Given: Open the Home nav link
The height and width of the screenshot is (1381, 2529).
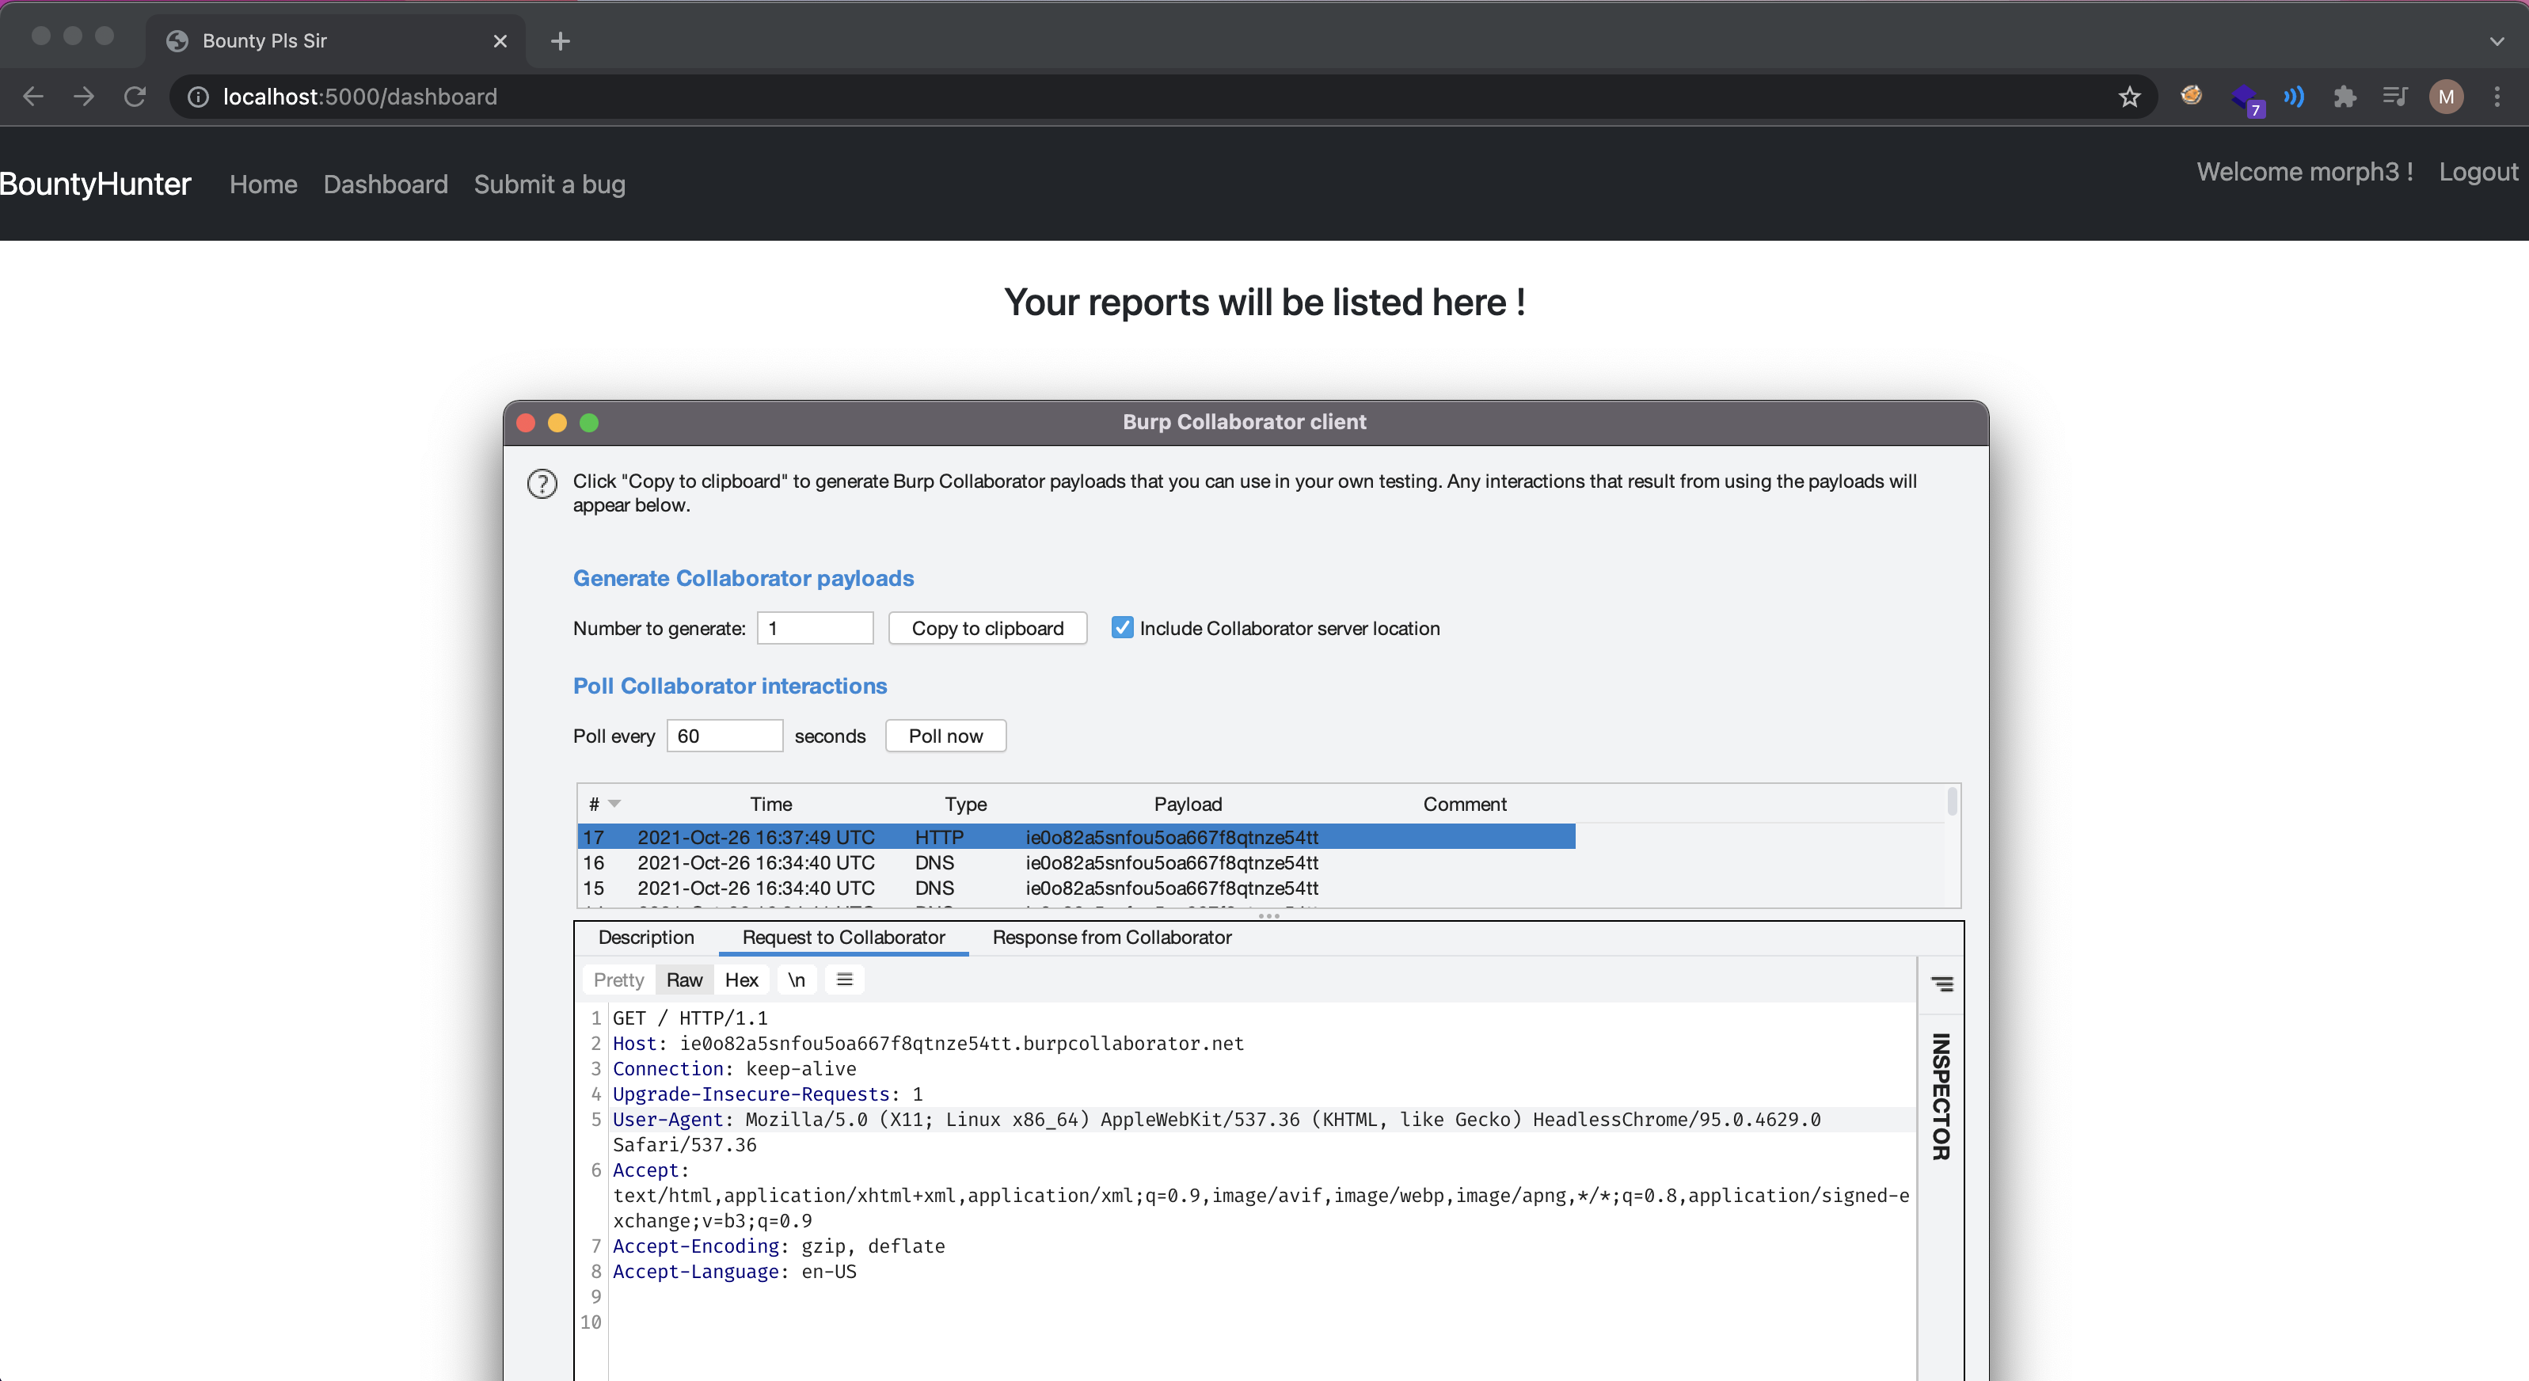Looking at the screenshot, I should point(263,185).
